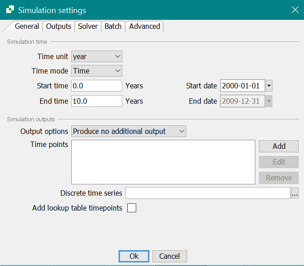Cancel the Simulation settings dialog
Screen dimensions: 304x266
[x=170, y=256]
